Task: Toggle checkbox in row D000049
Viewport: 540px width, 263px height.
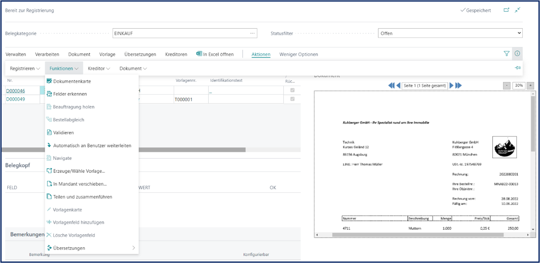Action: (292, 99)
